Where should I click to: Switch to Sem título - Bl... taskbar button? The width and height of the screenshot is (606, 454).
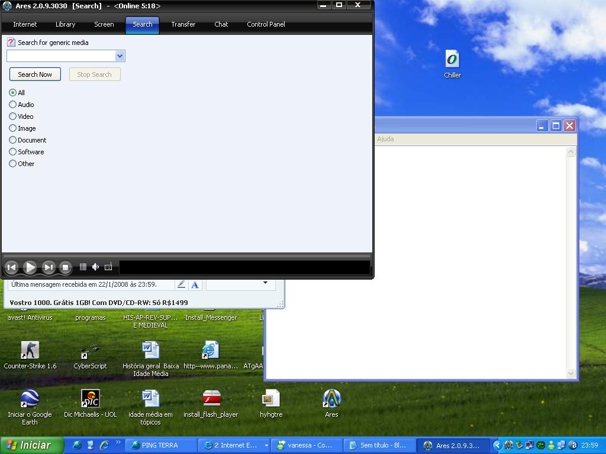click(x=379, y=445)
